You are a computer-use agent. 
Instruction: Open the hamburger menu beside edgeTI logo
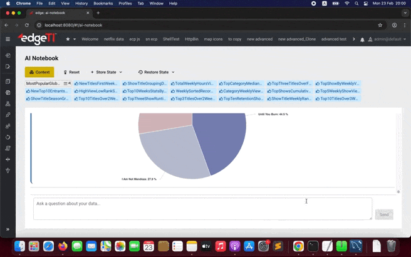click(8, 39)
